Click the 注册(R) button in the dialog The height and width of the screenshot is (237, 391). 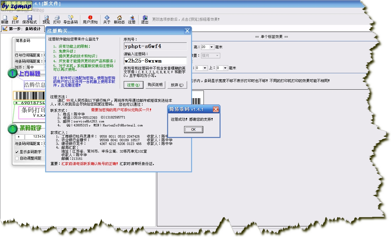pos(133,85)
